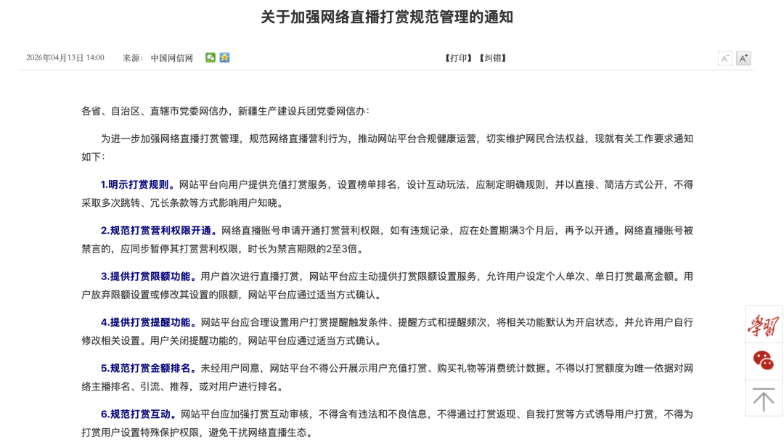
Task: Click the 打印 print link
Action: tap(458, 58)
